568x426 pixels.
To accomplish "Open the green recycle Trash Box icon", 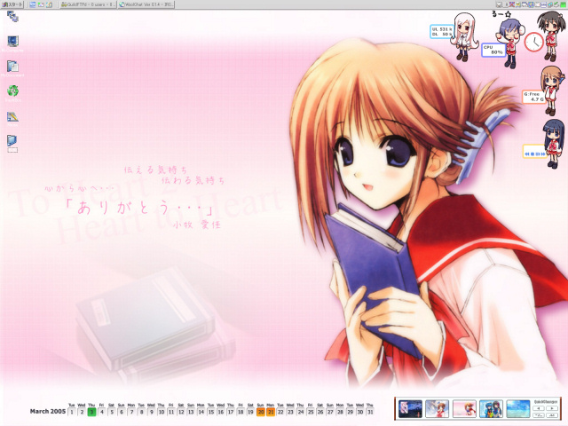I will pyautogui.click(x=12, y=93).
